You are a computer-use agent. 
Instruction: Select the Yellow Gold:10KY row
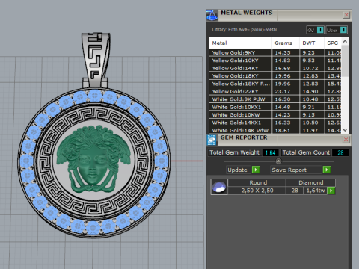tap(275, 61)
